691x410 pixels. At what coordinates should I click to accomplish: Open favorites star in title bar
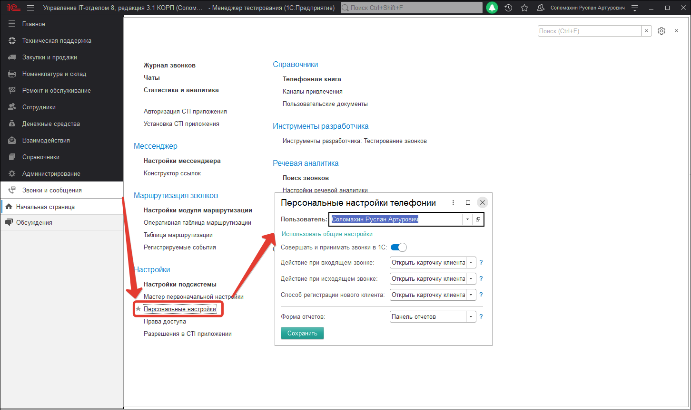(x=524, y=8)
